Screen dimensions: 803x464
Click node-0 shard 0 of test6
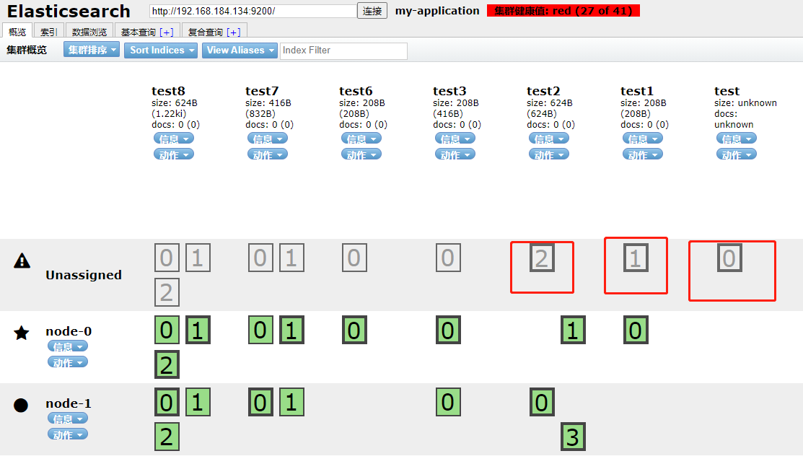click(354, 330)
